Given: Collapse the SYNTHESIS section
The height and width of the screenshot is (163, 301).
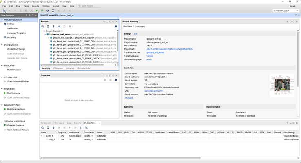Looking at the screenshot, I should (x=2, y=89).
